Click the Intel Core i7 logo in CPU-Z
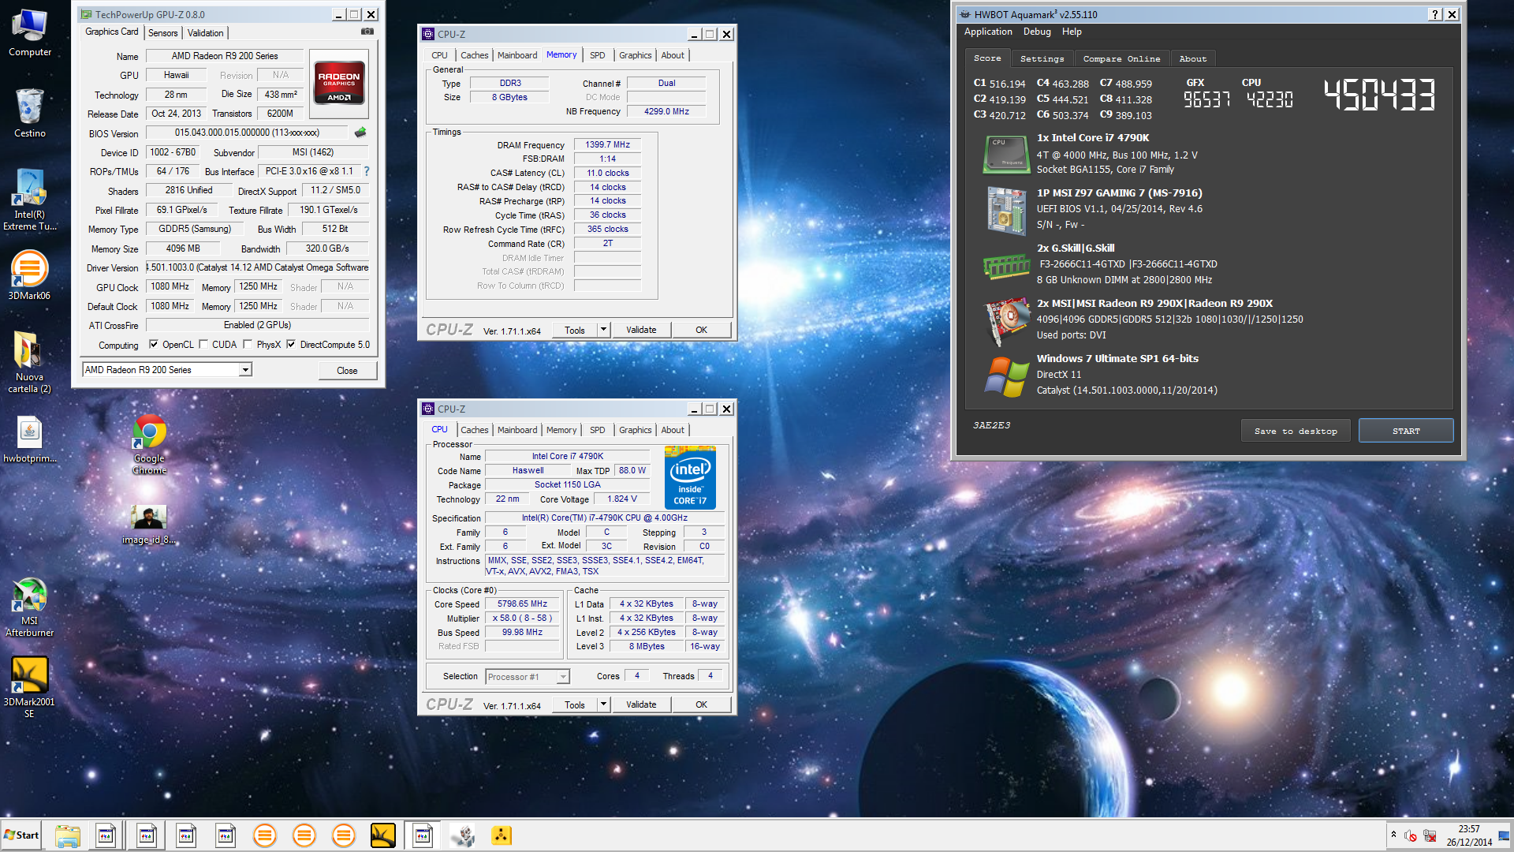1514x852 pixels. pos(690,477)
